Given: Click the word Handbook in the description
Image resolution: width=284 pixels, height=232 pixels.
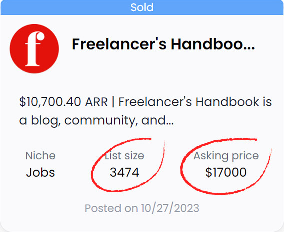Looking at the screenshot, I should click(227, 102).
